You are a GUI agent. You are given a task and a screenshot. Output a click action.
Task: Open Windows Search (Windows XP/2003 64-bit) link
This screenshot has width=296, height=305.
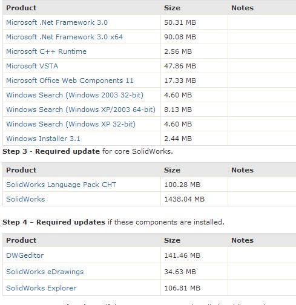pos(81,110)
